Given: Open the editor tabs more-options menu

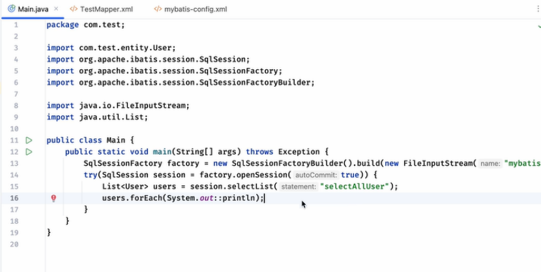Looking at the screenshot, I should 539,9.
